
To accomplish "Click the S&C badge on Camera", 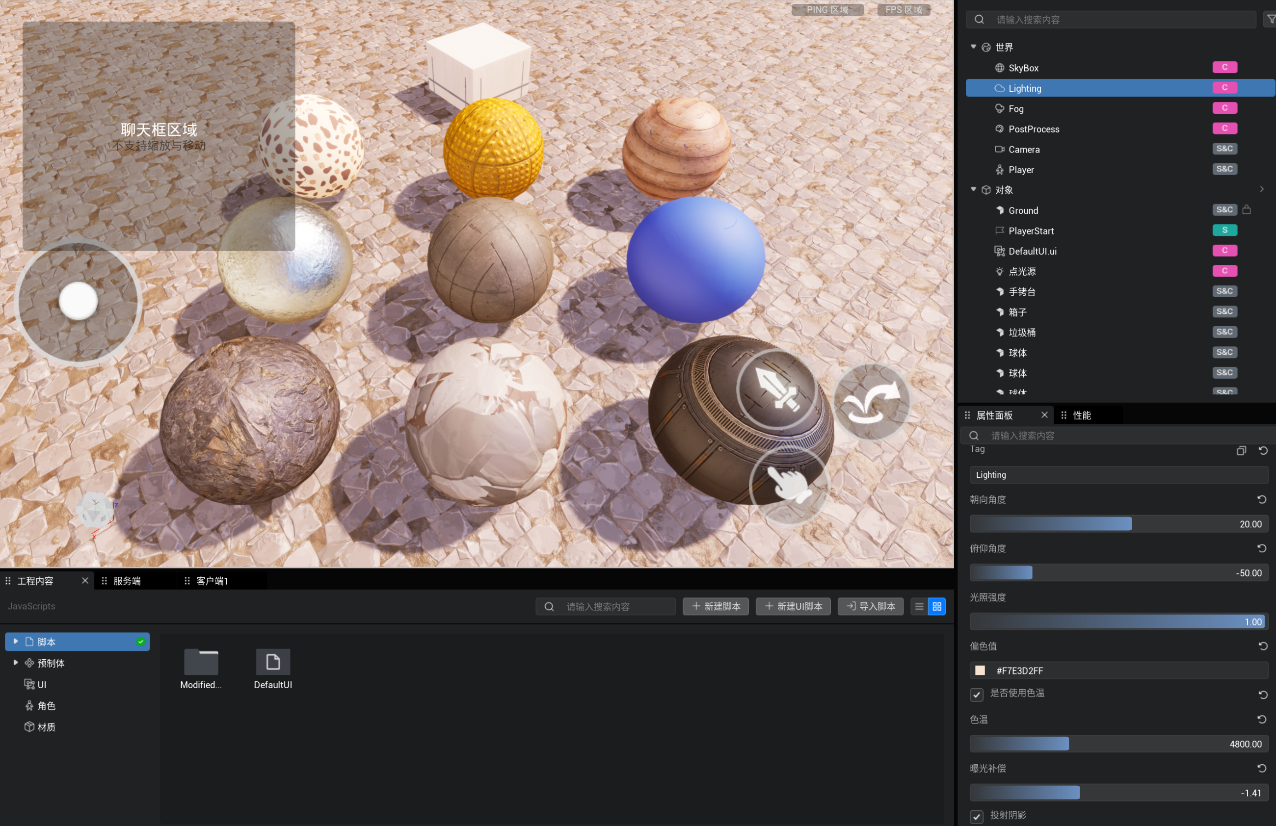I will 1224,149.
